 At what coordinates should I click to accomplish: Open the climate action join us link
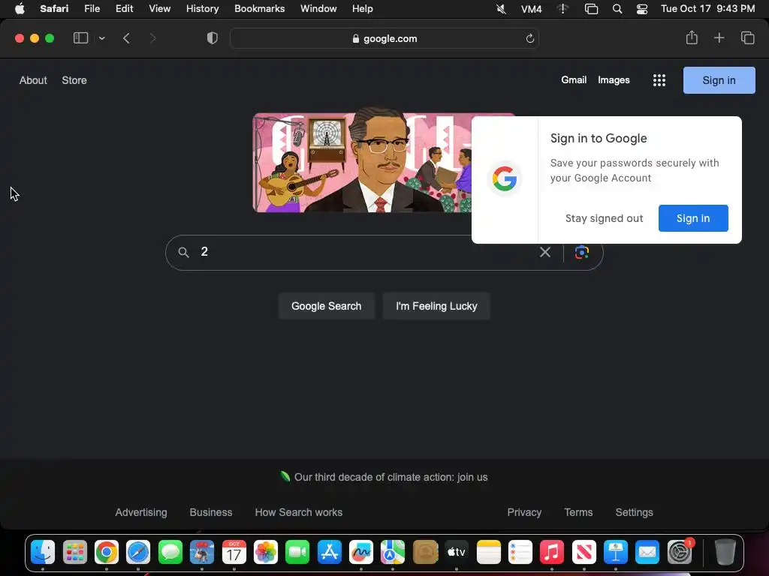pos(391,477)
